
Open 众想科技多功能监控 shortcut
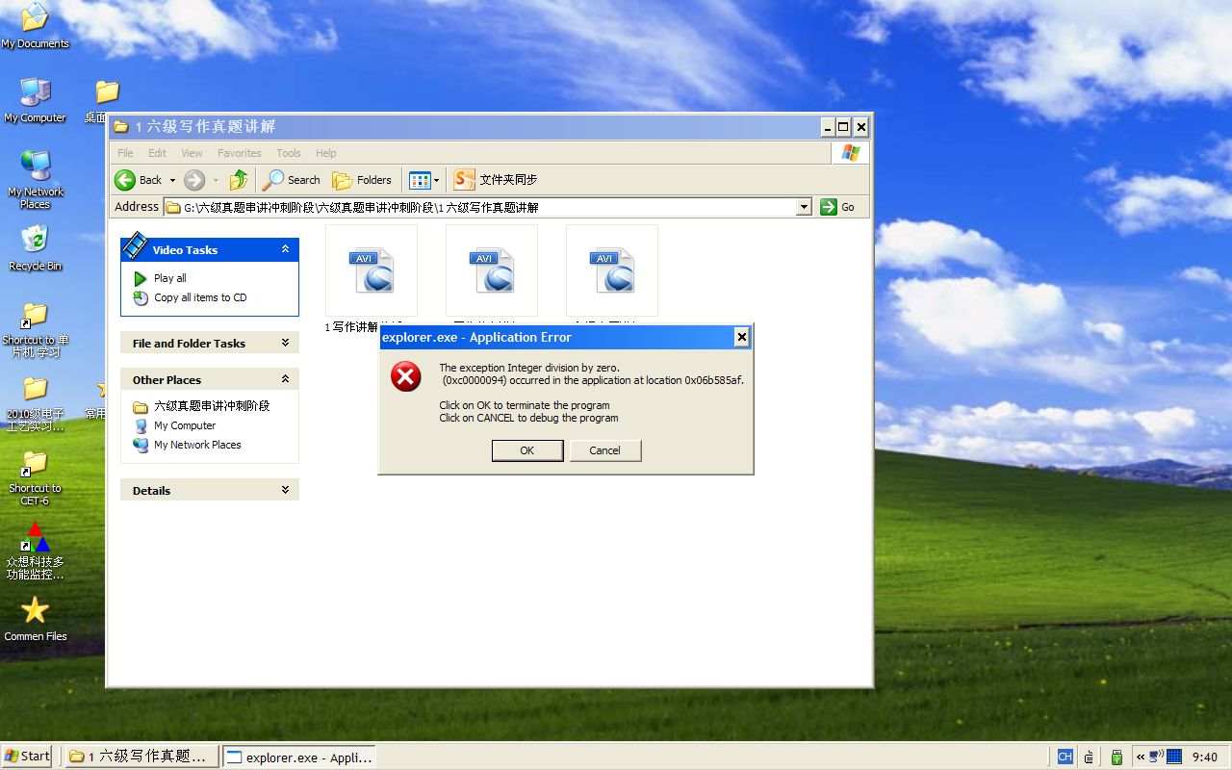(35, 551)
